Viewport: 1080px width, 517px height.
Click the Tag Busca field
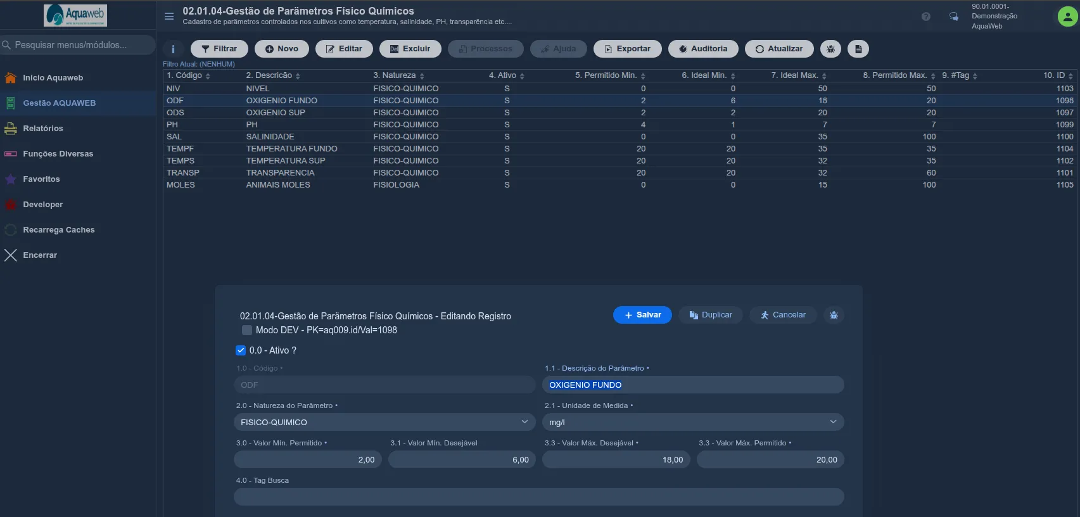[539, 497]
